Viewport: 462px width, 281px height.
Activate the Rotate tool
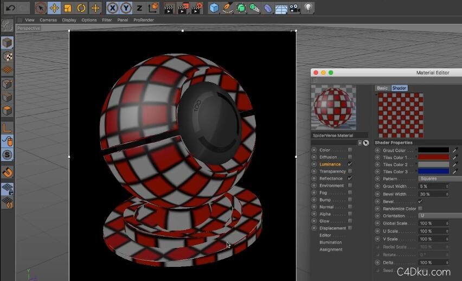[81, 8]
